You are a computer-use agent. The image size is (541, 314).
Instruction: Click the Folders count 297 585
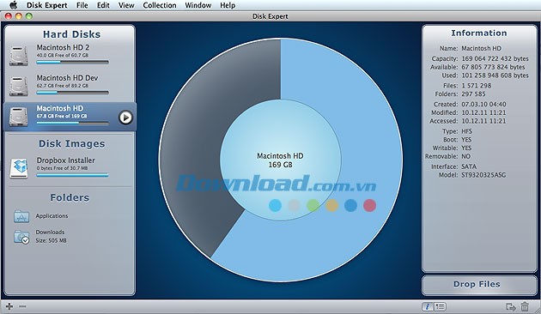pos(473,94)
